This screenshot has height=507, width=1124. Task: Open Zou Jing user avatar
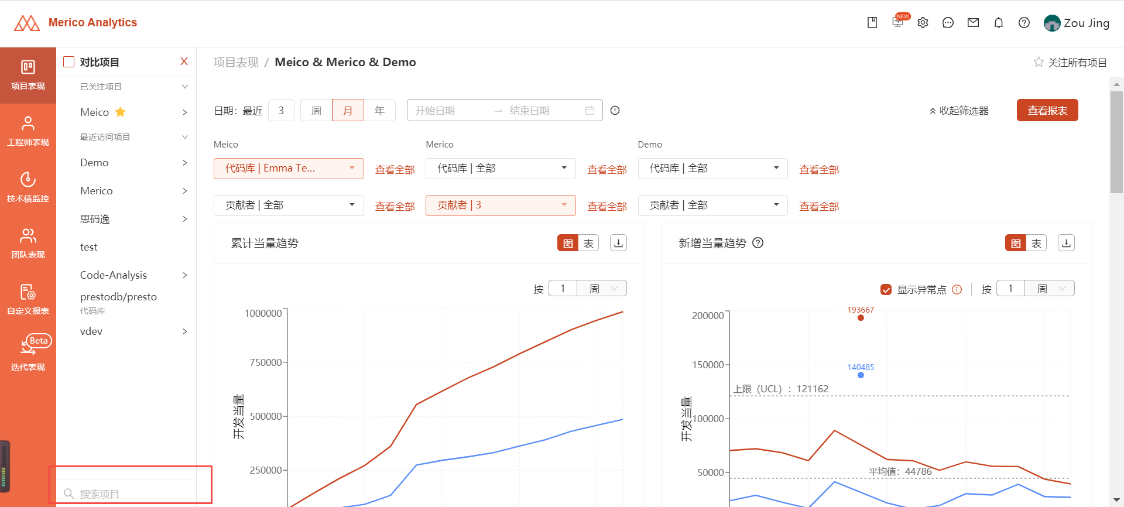tap(1052, 23)
